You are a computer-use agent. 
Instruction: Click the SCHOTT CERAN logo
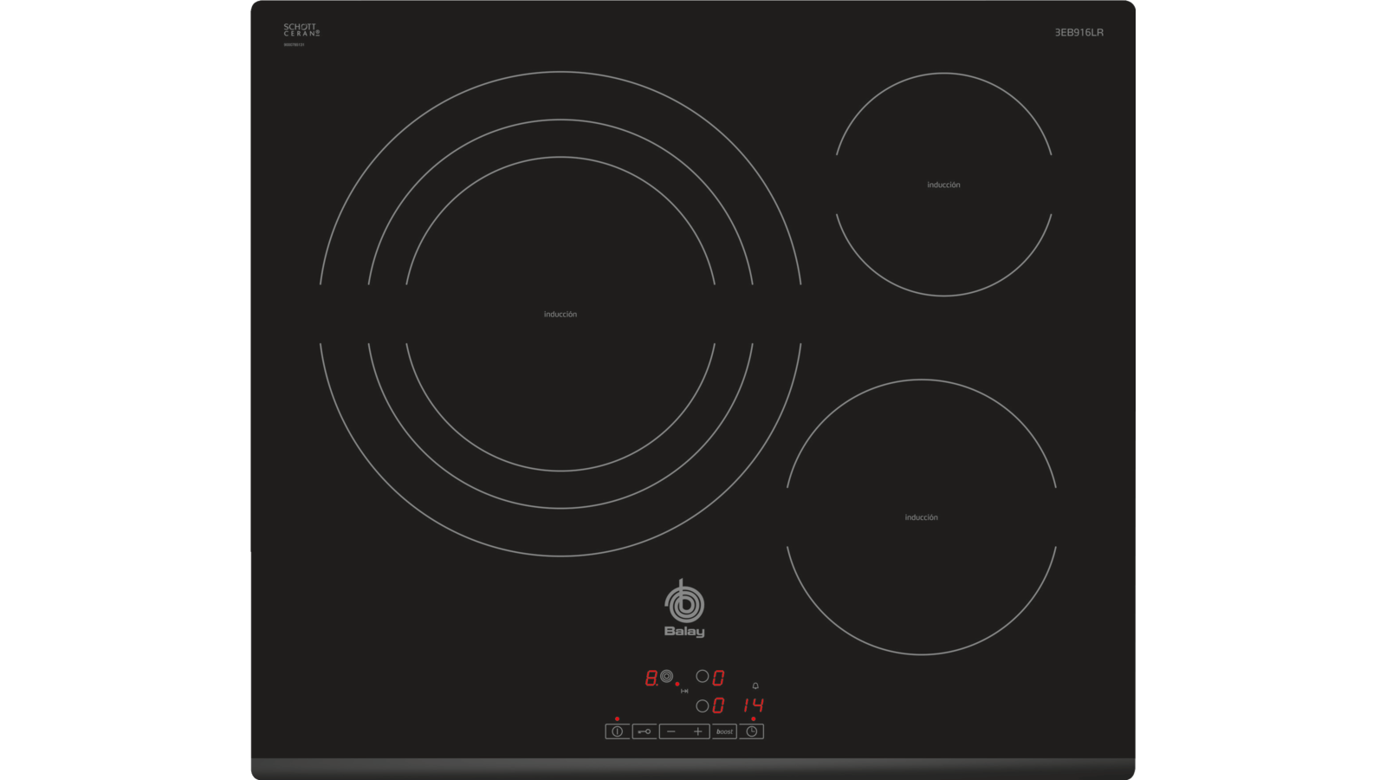coord(301,30)
